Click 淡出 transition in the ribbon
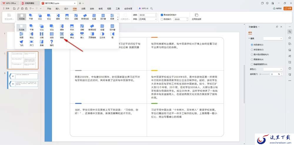 40,17
